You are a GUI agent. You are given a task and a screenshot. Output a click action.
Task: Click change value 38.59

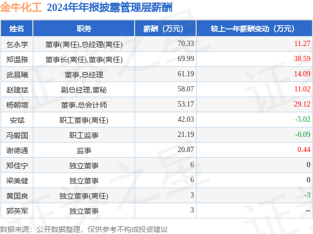pyautogui.click(x=302, y=58)
